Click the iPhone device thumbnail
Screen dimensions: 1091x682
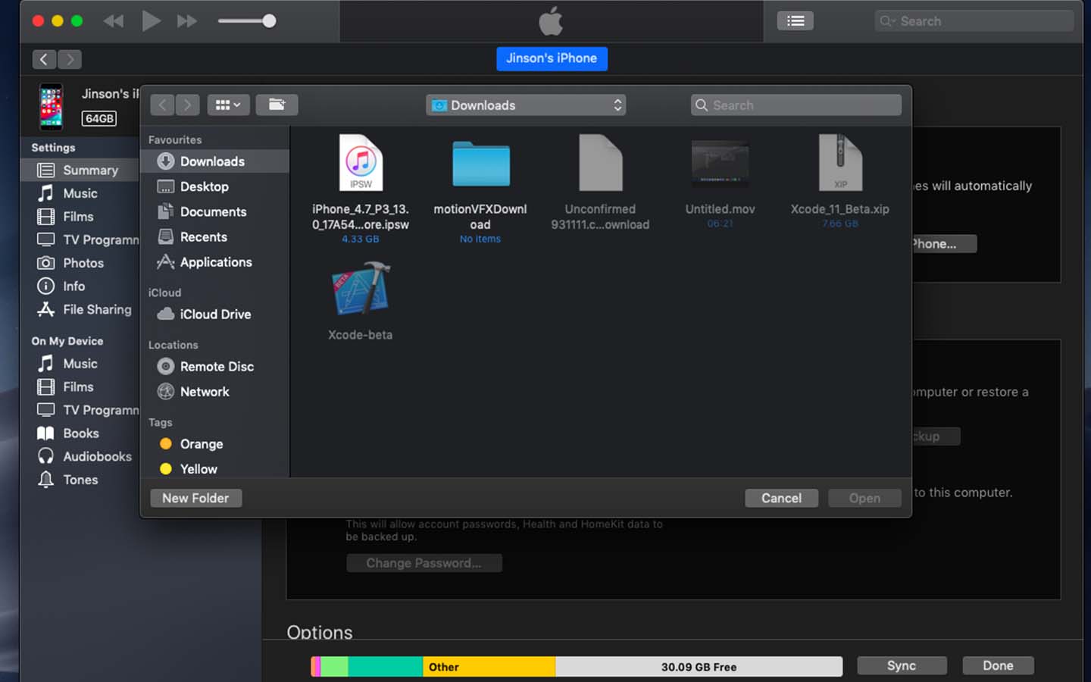point(52,107)
